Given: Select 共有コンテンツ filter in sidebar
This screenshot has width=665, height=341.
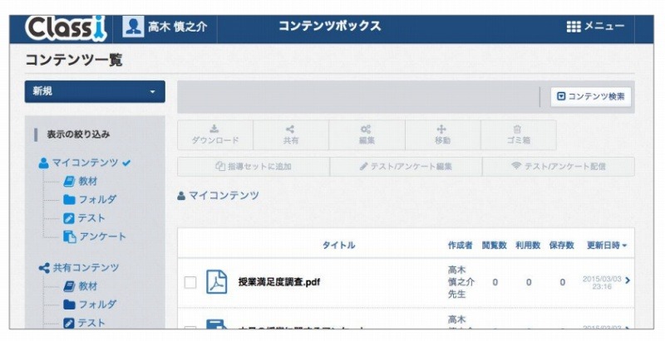Looking at the screenshot, I should 86,268.
